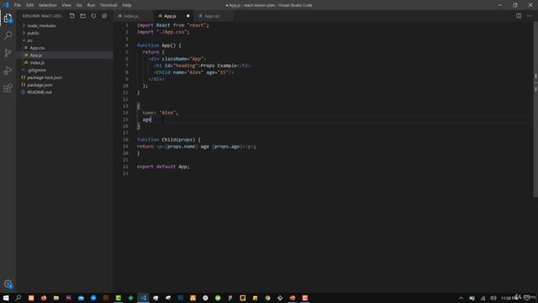Viewport: 538px width, 303px height.
Task: Open the Run menu
Action: 91,5
